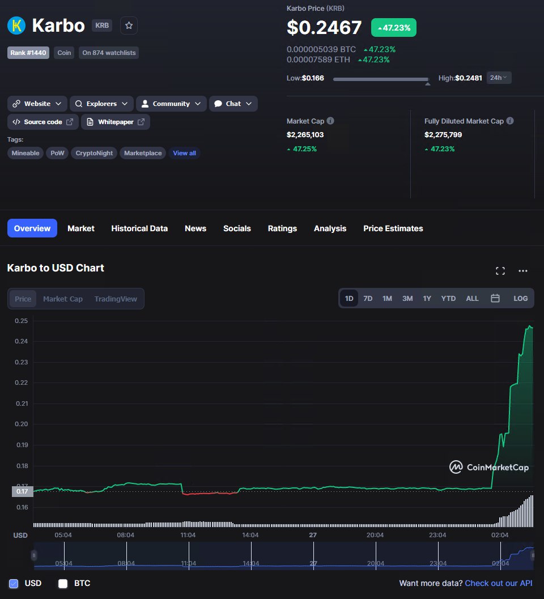This screenshot has width=544, height=599.
Task: Click external link icon on Source code
Action: (70, 122)
